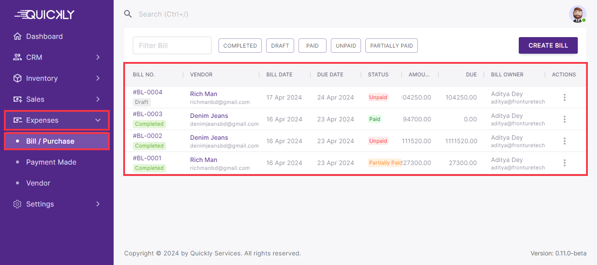Viewport: 597px width, 265px height.
Task: Expand the Settings submenu arrow
Action: (98, 204)
